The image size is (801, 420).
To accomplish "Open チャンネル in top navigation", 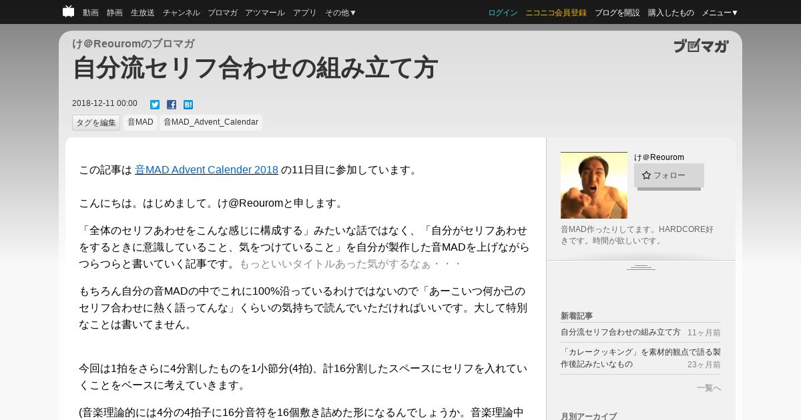I will pos(181,13).
